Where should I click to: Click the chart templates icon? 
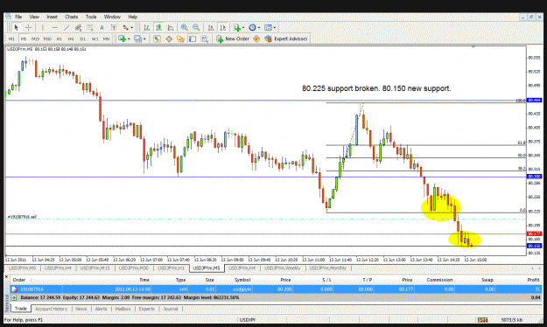[268, 27]
